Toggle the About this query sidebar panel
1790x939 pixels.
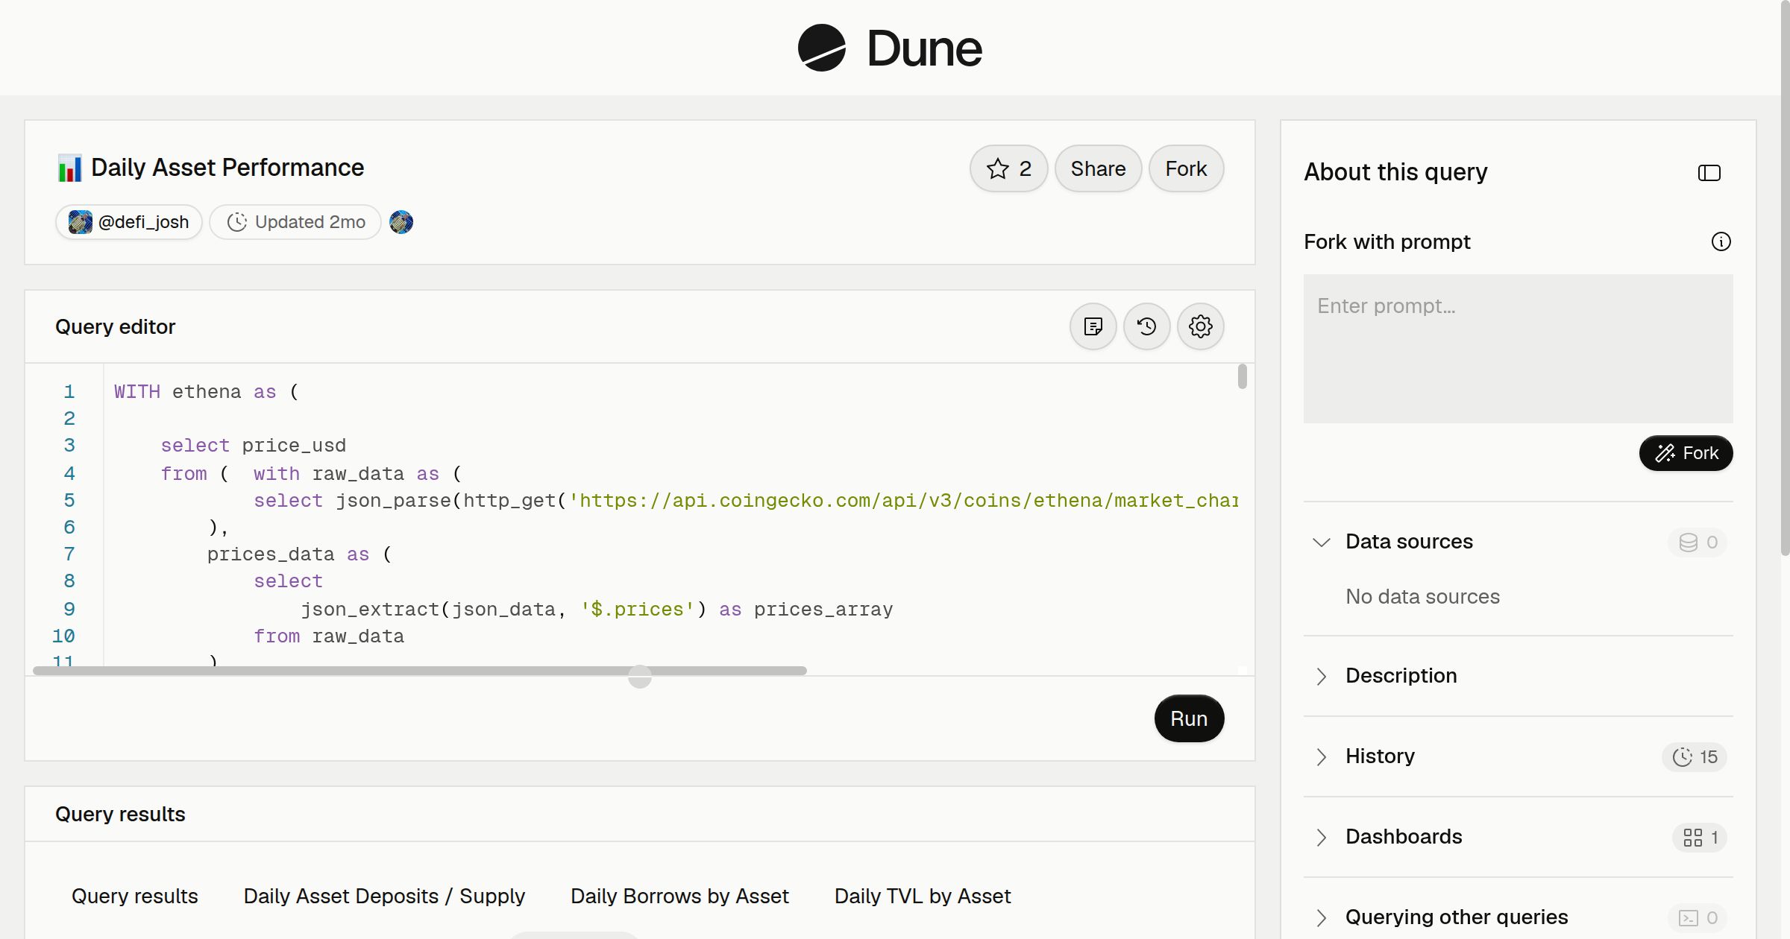(x=1709, y=173)
